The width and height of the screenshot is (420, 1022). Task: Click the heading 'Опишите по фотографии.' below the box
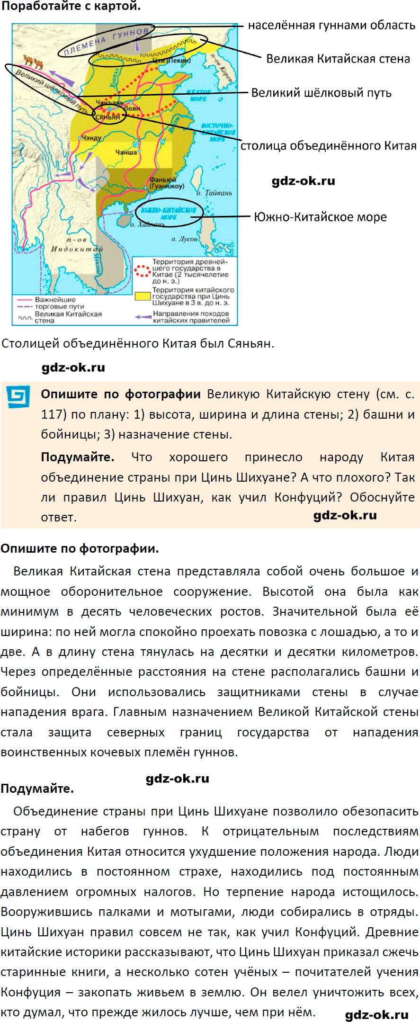pyautogui.click(x=80, y=548)
